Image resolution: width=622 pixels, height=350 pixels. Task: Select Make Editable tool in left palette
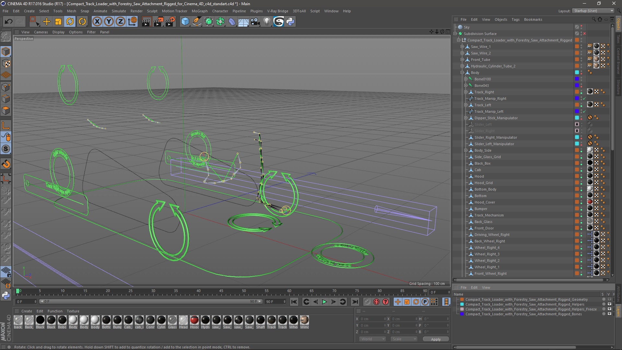click(x=6, y=37)
